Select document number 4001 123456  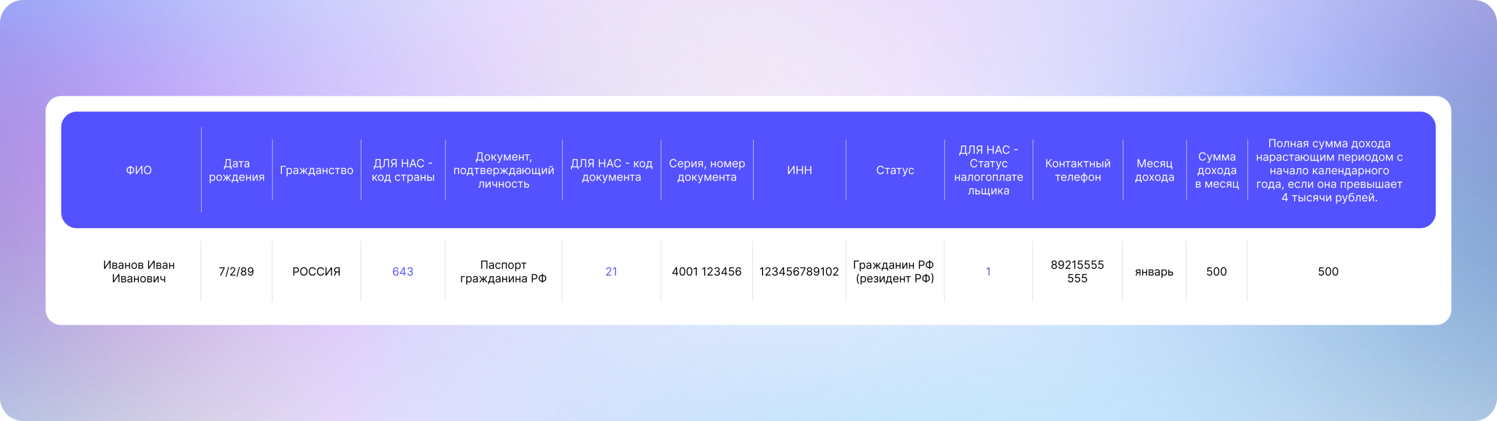(706, 272)
